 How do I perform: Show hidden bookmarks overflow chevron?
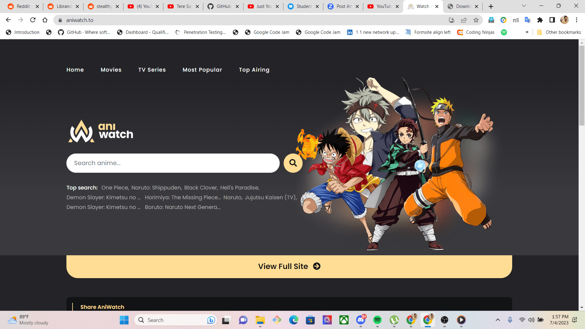click(527, 32)
